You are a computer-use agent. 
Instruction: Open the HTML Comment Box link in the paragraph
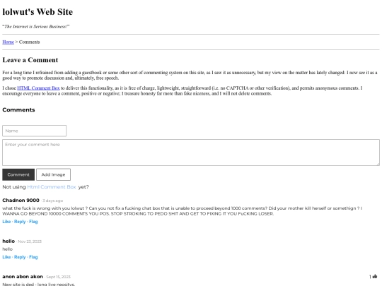pyautogui.click(x=38, y=88)
